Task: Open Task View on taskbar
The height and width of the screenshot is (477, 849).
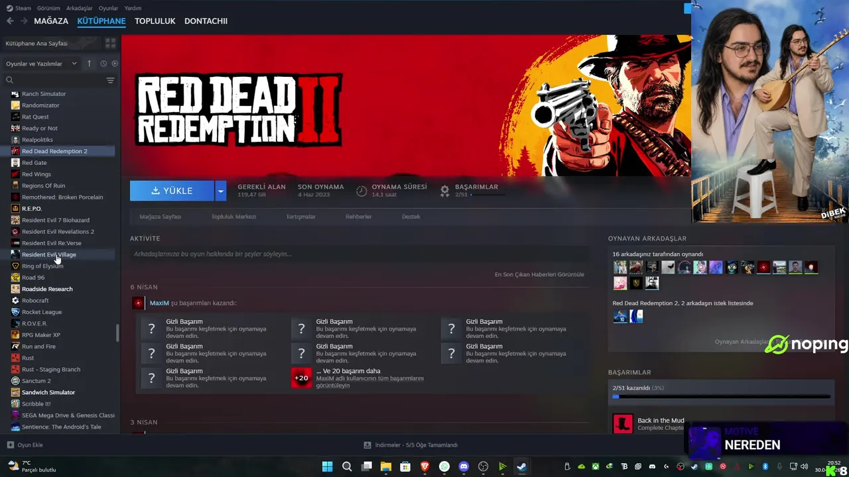Action: [x=366, y=466]
